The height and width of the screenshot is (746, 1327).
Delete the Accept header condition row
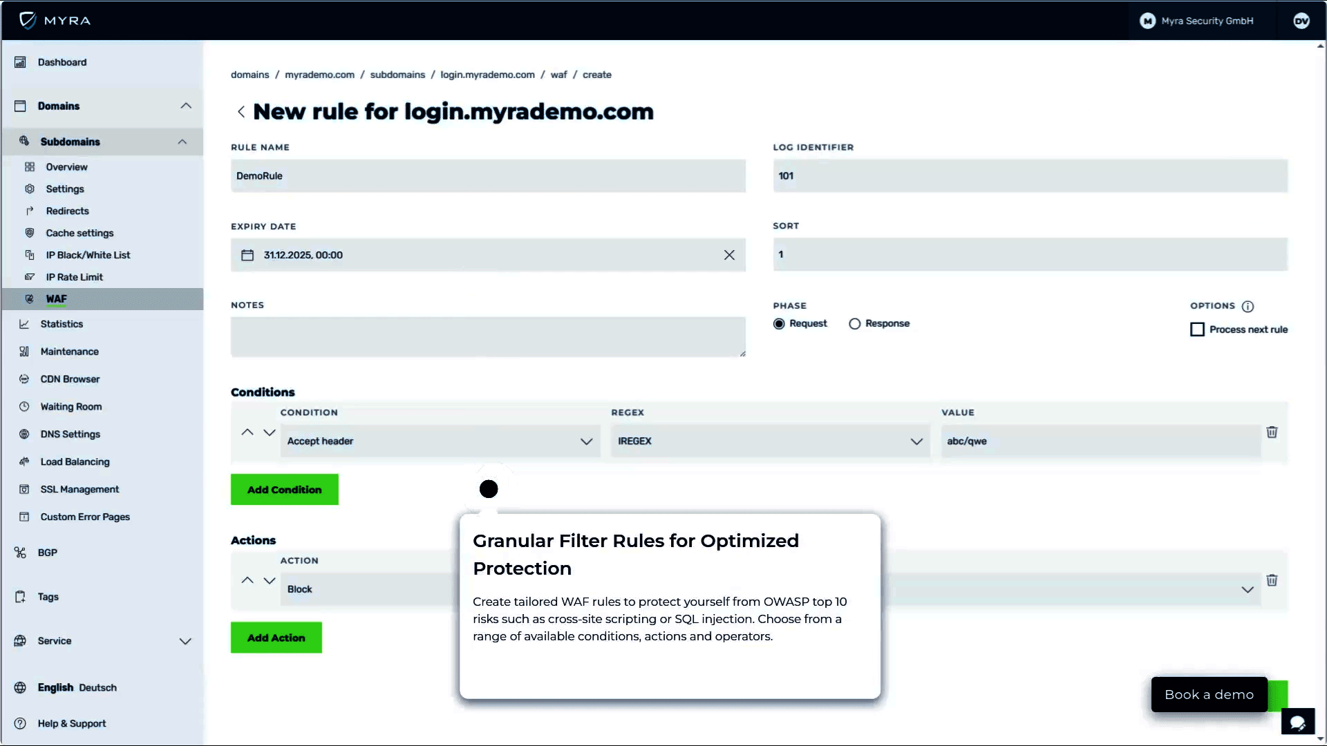[x=1272, y=432]
